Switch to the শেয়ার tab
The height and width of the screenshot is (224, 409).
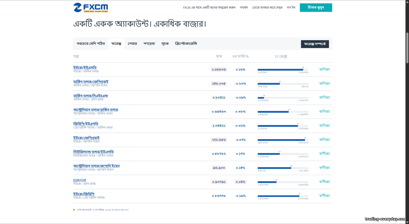tap(132, 44)
